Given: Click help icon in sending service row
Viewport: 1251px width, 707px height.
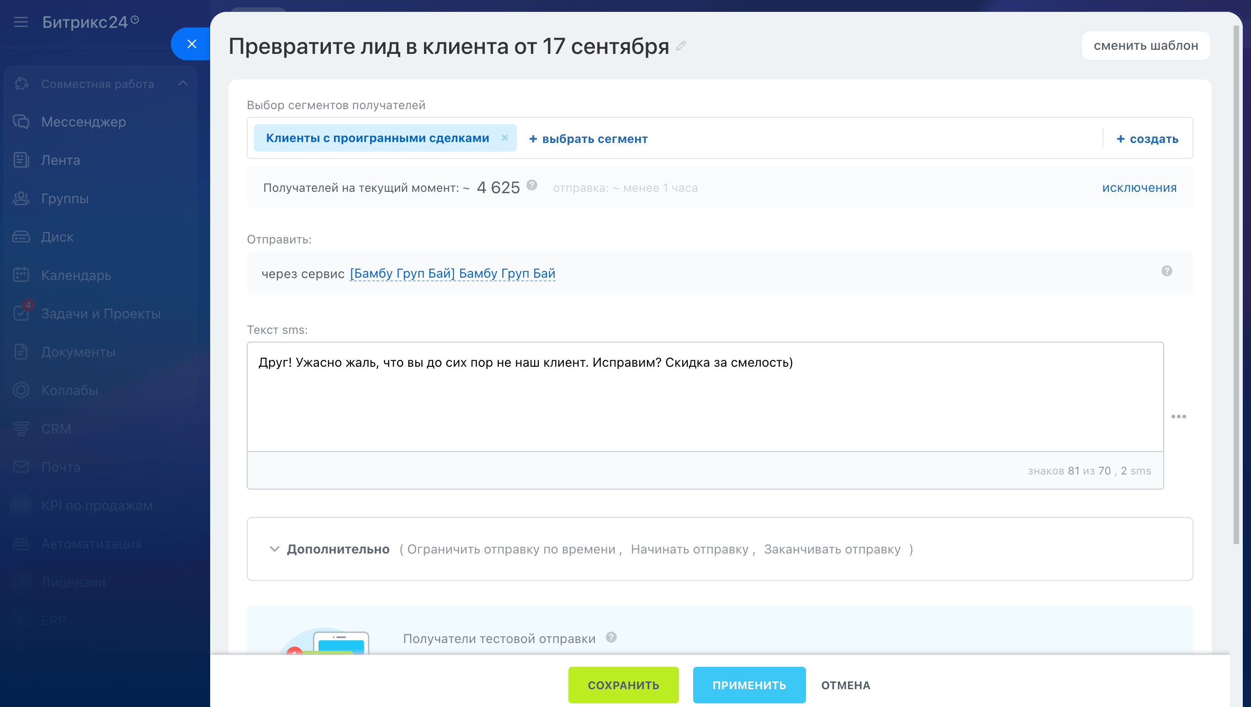Looking at the screenshot, I should (x=1166, y=271).
